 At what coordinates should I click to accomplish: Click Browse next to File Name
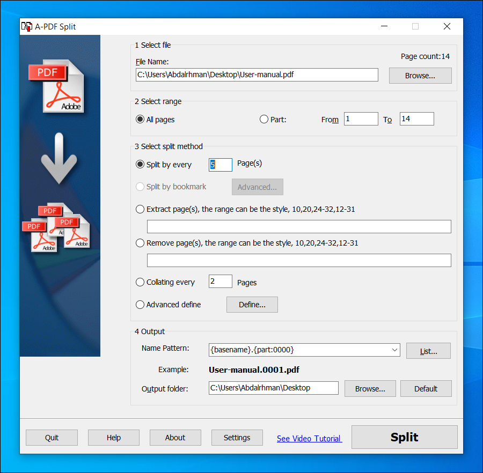[420, 76]
